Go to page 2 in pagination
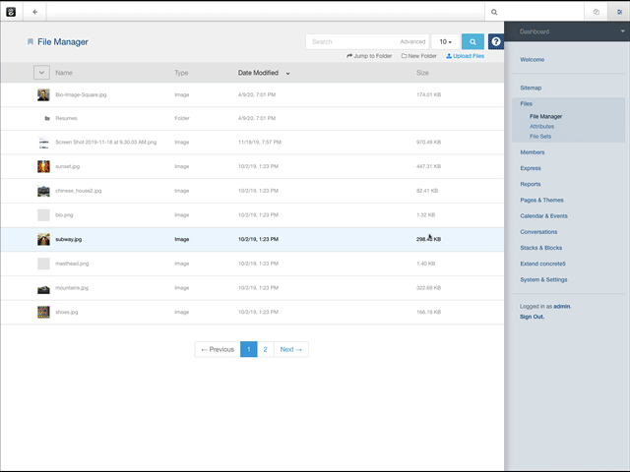Screen dimensions: 630x472 (265, 349)
